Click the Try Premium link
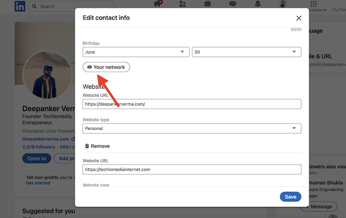Image resolution: width=346 pixels, height=218 pixels. (x=339, y=10)
